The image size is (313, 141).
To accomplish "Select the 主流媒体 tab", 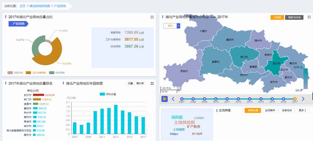I will tap(270, 110).
